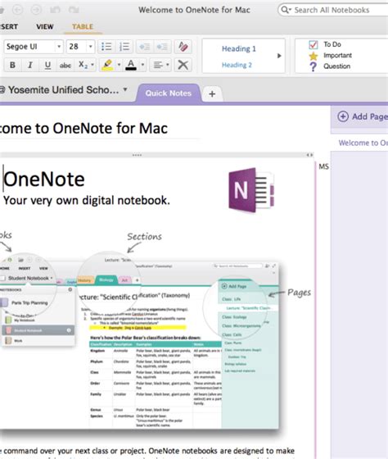Expand the styles gallery arrow

pos(279,56)
